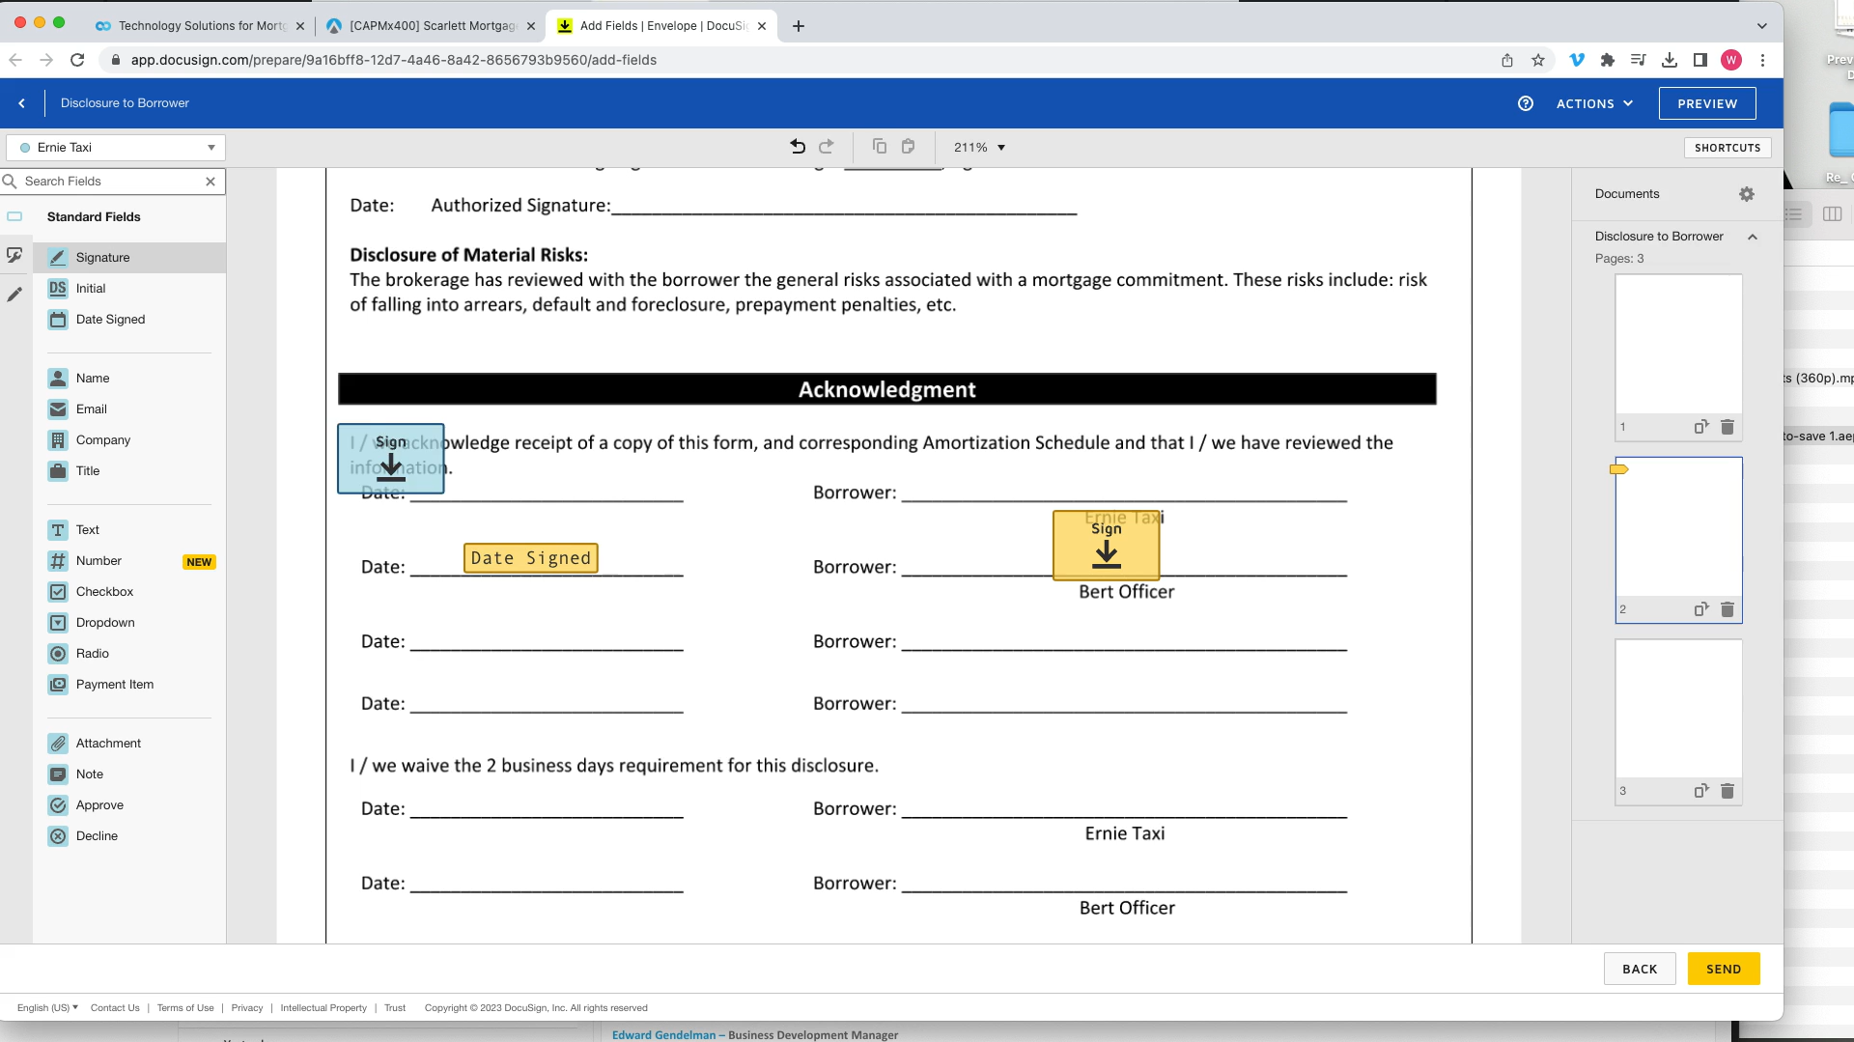Open the Contact Us link
Screen dimensions: 1854x1042
tap(115, 1007)
